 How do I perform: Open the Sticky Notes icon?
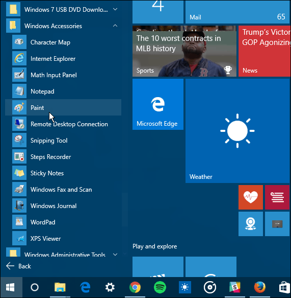point(19,173)
